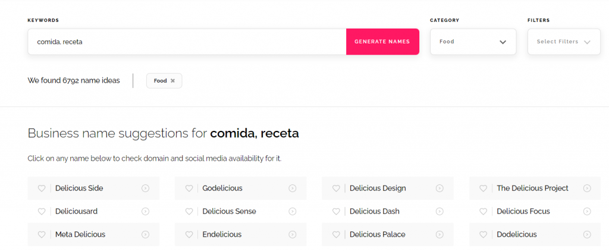609x251 pixels.
Task: Click arrow icon for Delicious Palace
Action: [440, 234]
